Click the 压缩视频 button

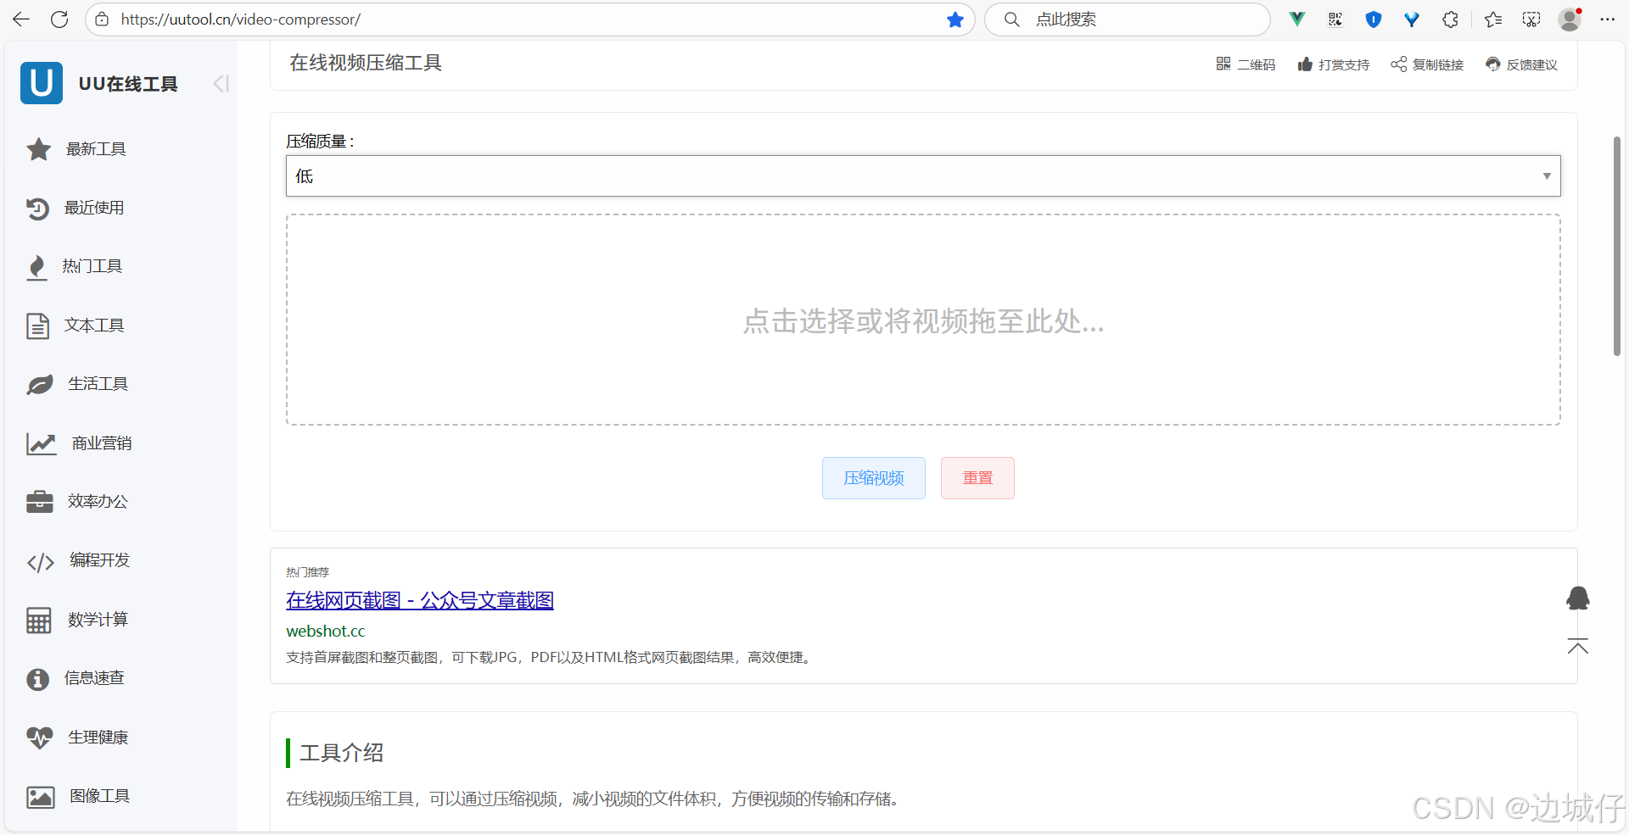873,477
